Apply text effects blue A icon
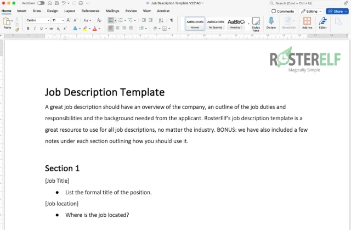Viewport: 351px width, 230px height. tap(75, 29)
